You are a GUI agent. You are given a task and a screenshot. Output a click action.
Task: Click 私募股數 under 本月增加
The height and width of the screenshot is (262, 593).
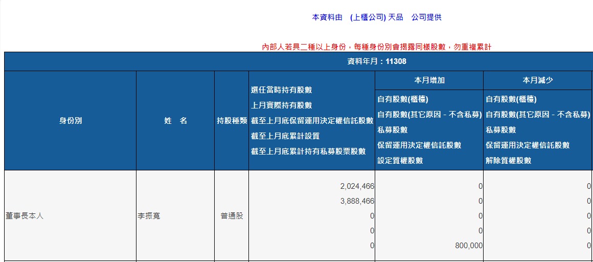coord(392,130)
